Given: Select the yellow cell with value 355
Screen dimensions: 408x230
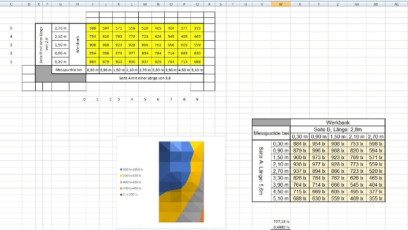Looking at the screenshot, I should (197, 28).
